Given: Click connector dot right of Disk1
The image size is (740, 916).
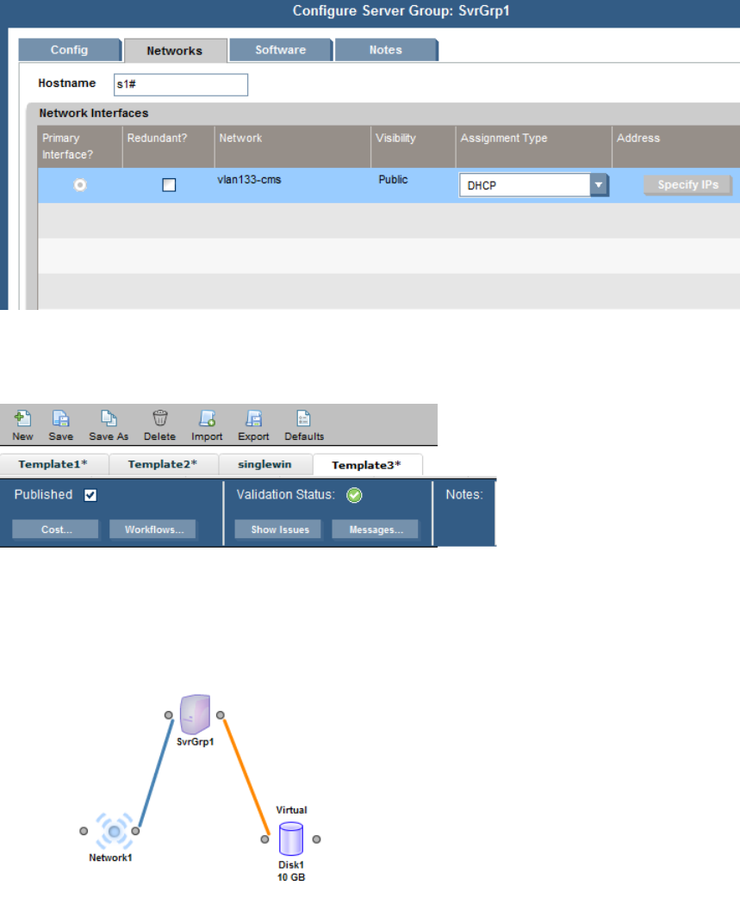Looking at the screenshot, I should click(317, 839).
